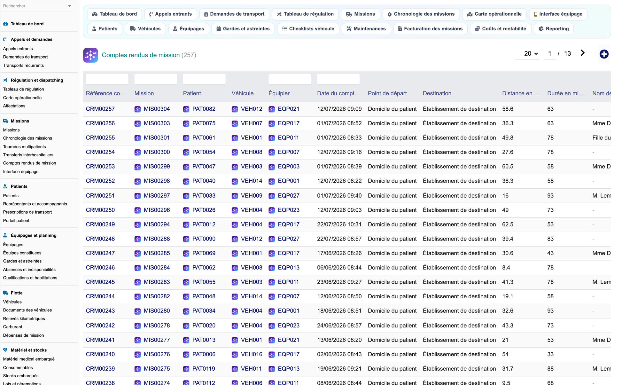Click the EQP021 icon in CRM00257 row
This screenshot has width=622, height=385.
coord(272,109)
